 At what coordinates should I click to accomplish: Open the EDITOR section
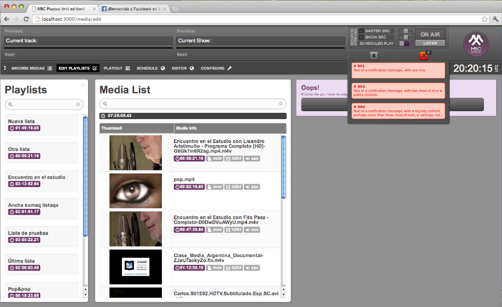coord(183,68)
